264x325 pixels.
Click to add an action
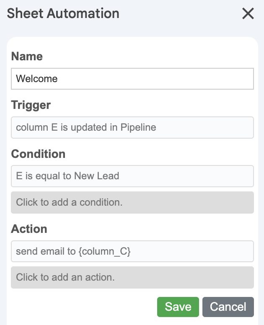click(x=132, y=277)
